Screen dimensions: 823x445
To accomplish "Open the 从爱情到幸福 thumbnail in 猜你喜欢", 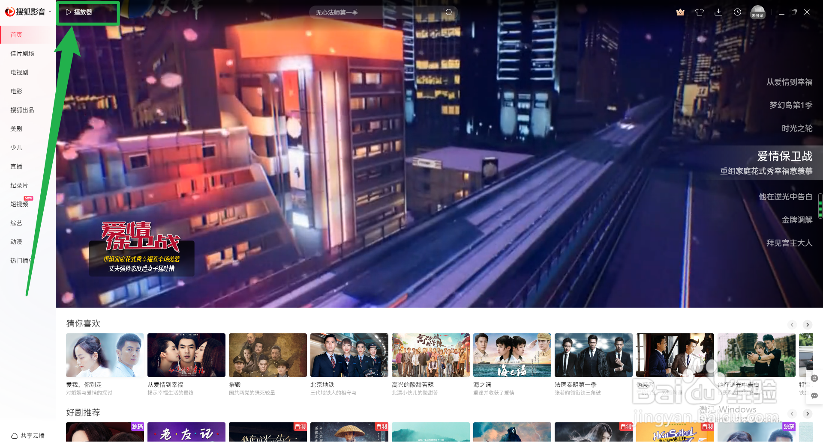I will tap(186, 355).
